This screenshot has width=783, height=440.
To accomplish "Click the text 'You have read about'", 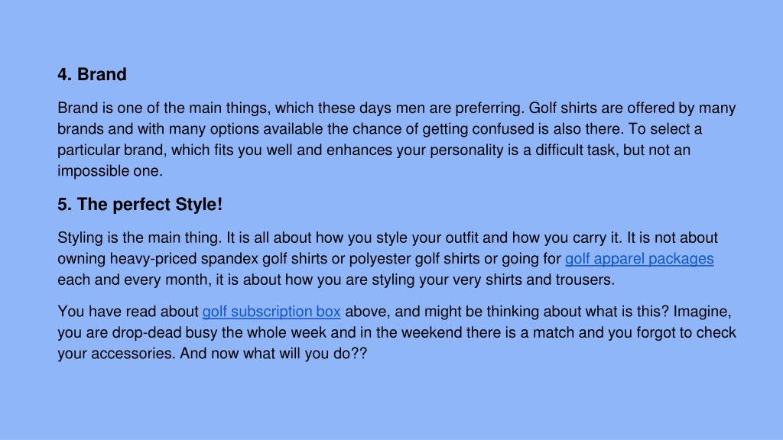I will pos(128,312).
